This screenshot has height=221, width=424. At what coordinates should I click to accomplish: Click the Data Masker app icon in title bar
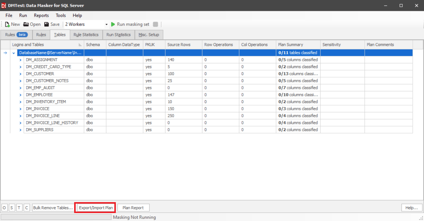tap(4, 5)
